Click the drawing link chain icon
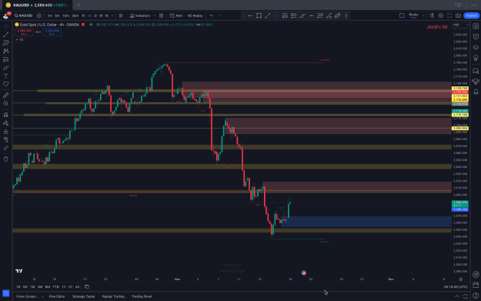Viewport: 481px width, 301px height. pyautogui.click(x=6, y=148)
